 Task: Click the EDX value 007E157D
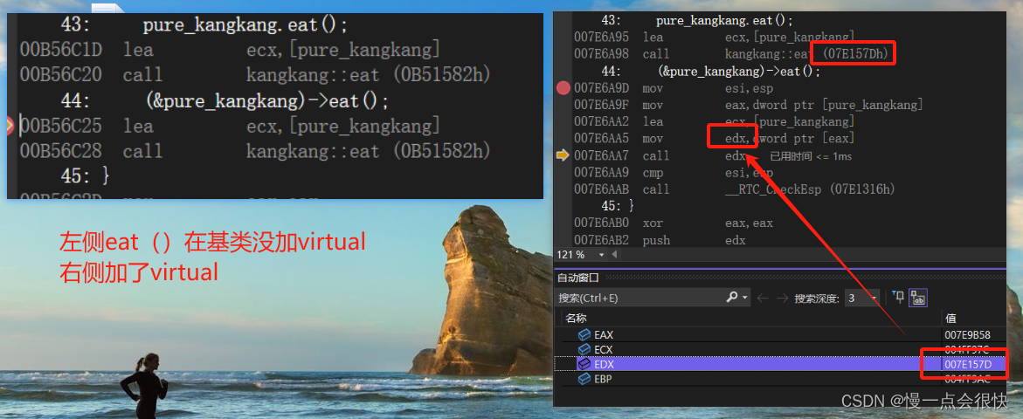pos(968,364)
